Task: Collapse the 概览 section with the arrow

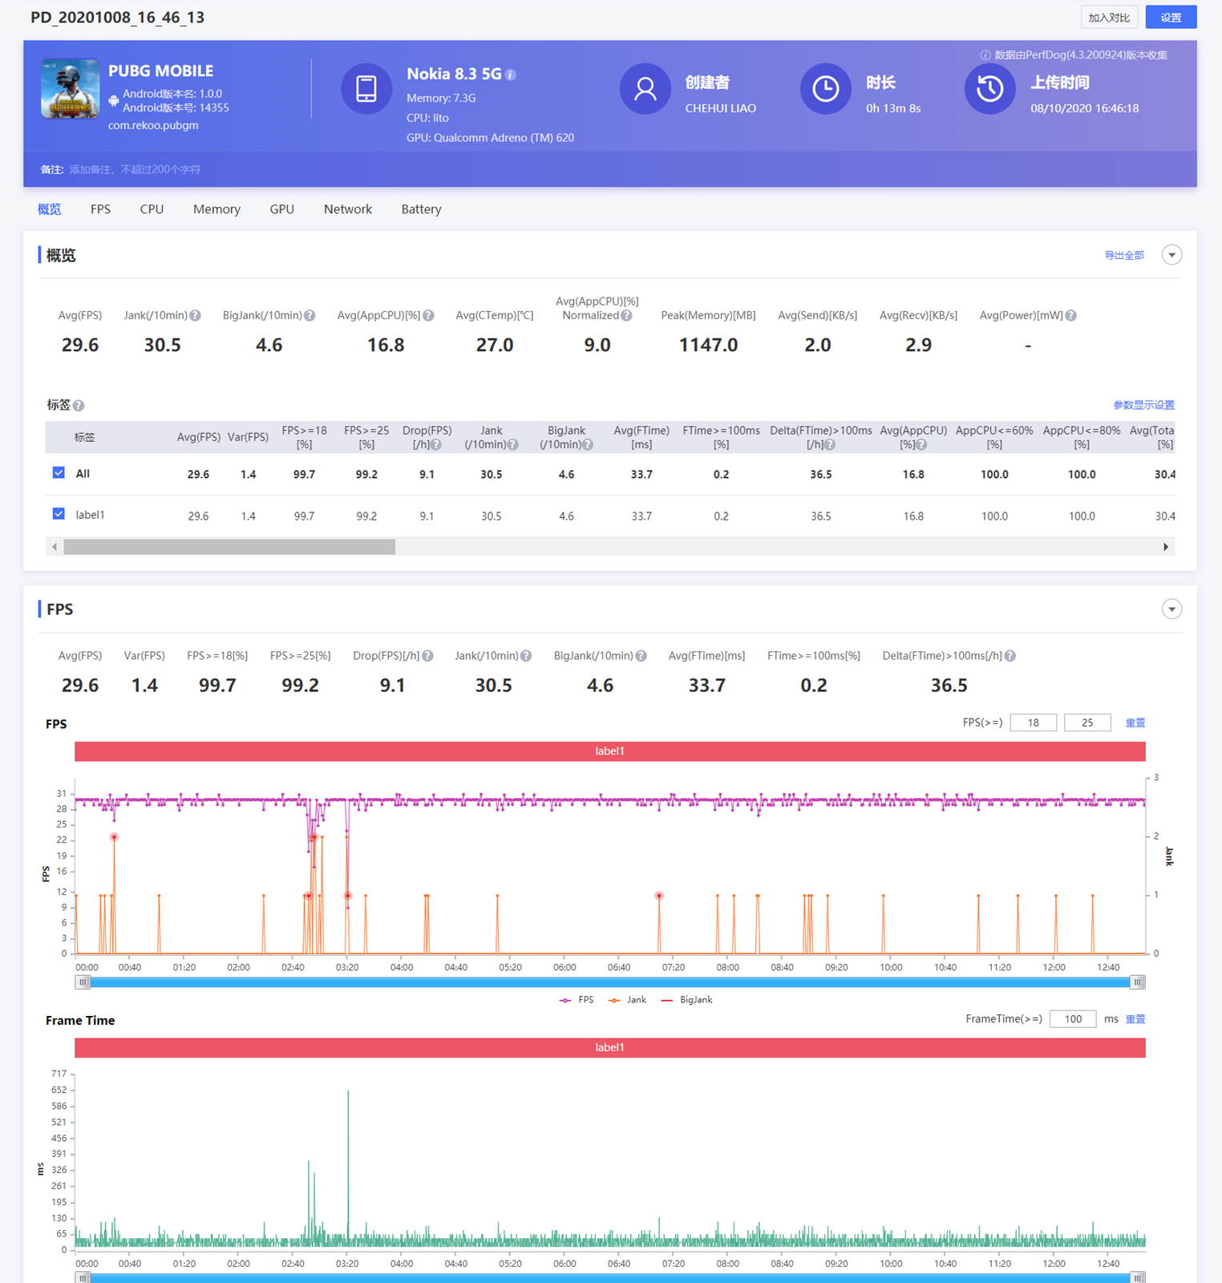Action: (x=1171, y=255)
